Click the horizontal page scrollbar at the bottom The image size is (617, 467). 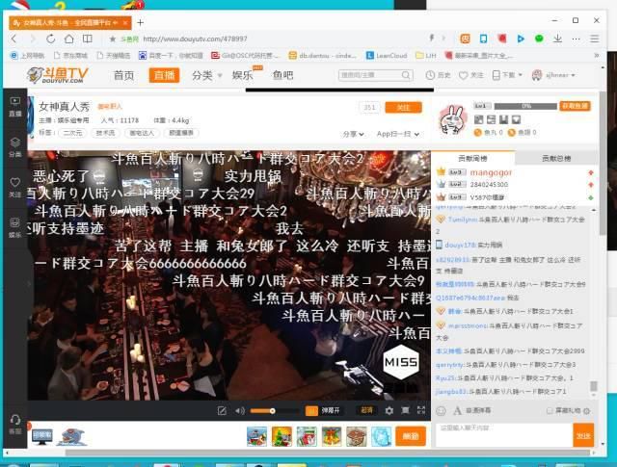click(328, 454)
